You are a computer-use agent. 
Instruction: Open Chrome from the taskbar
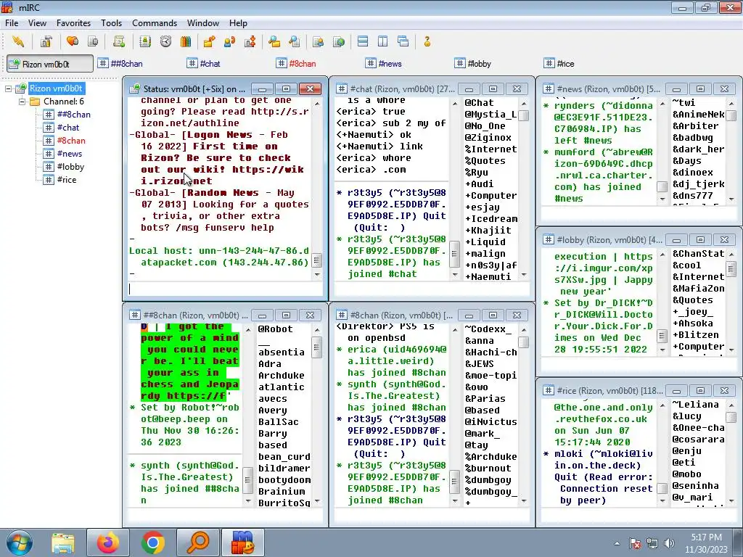click(152, 542)
